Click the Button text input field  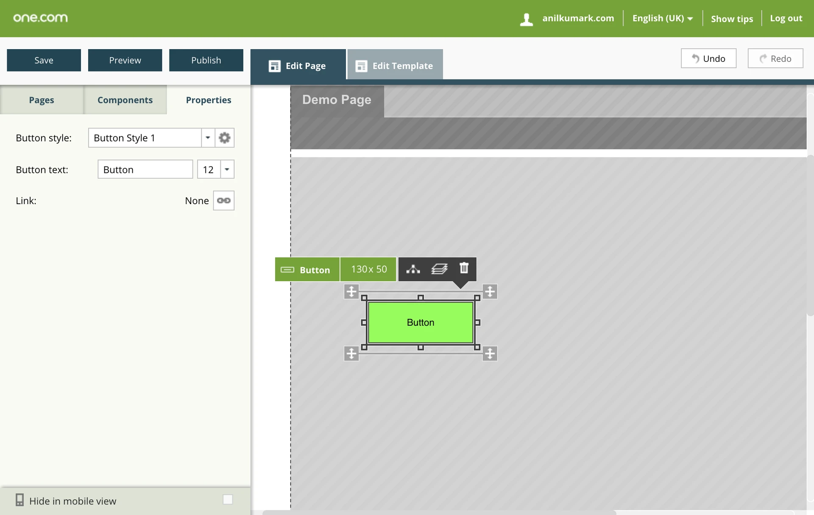click(145, 169)
